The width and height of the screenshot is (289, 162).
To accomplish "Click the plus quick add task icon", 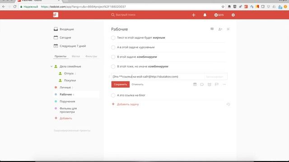I will pos(194,15).
